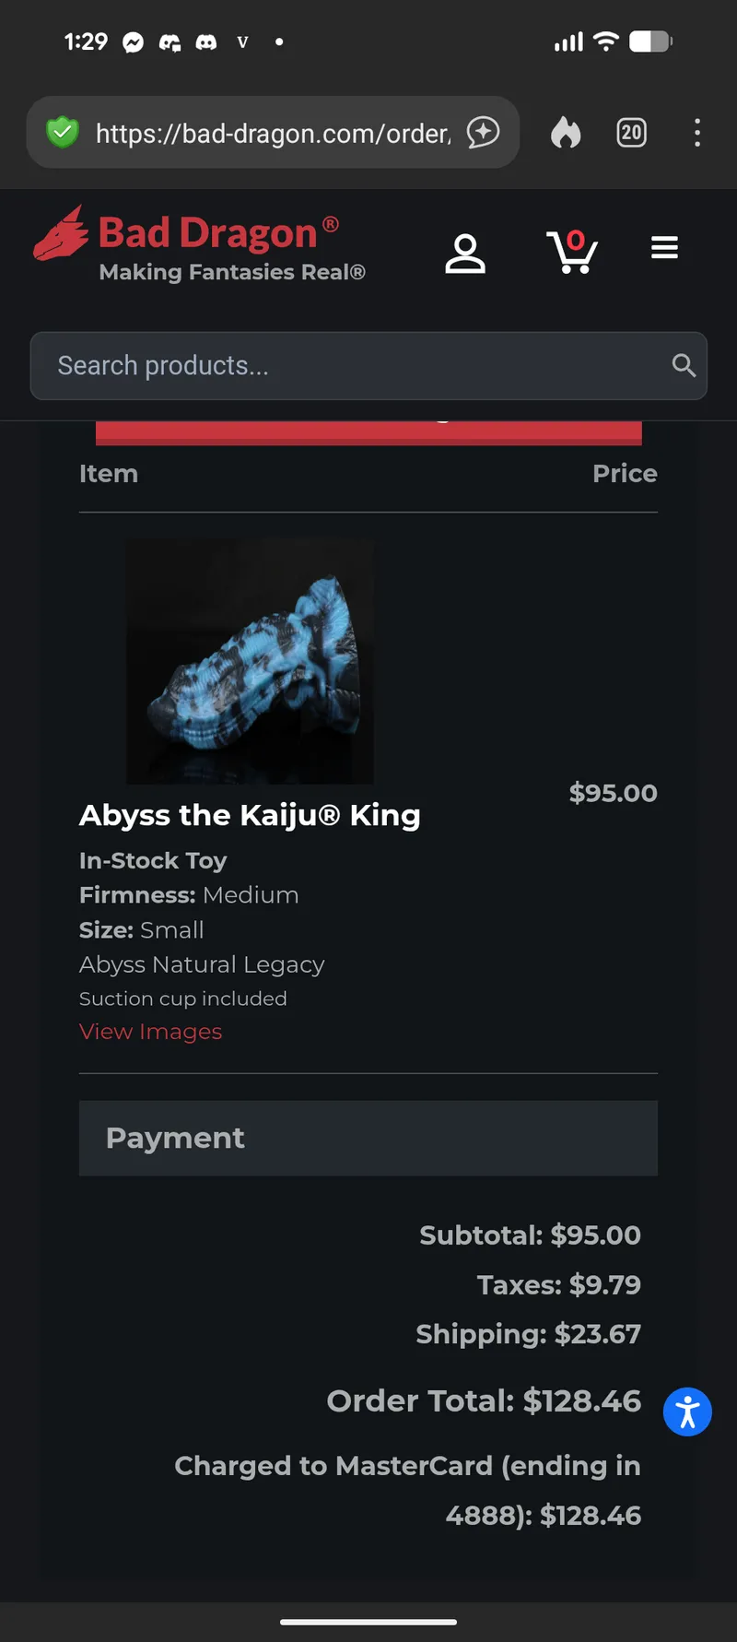This screenshot has height=1642, width=737.
Task: Open the browser three-dot menu
Action: coord(697,133)
